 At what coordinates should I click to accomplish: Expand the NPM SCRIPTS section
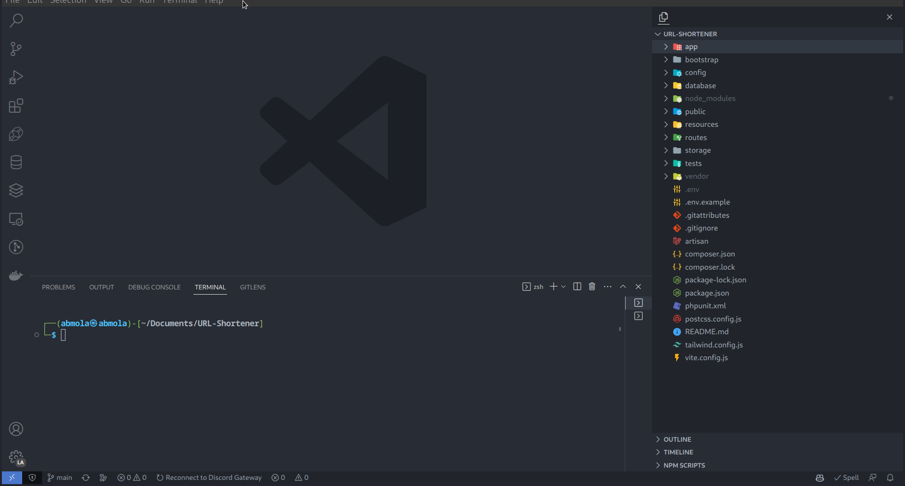click(x=778, y=465)
